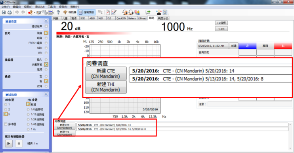Enable the 持续给声 checkbox
The width and height of the screenshot is (294, 153).
(46, 26)
